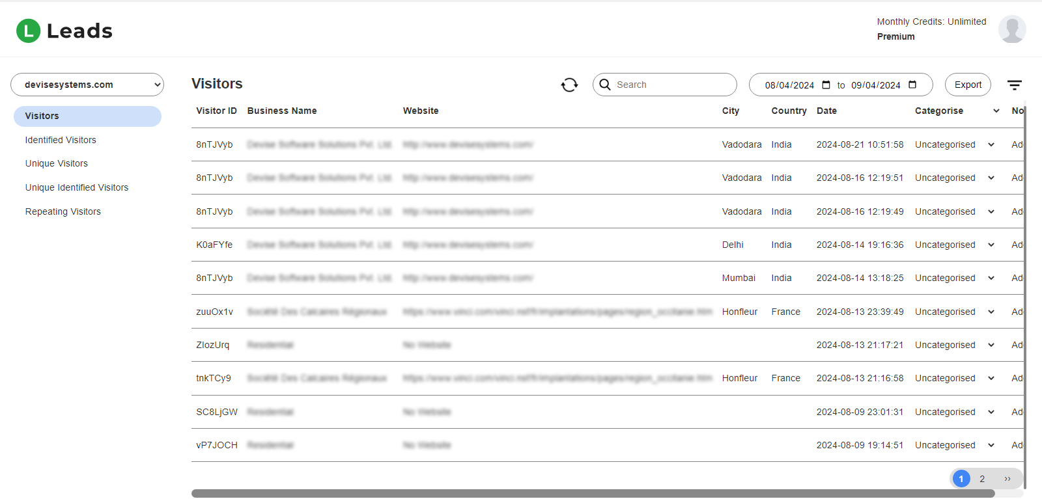The width and height of the screenshot is (1042, 499).
Task: Click the search magnifier icon
Action: pyautogui.click(x=605, y=85)
